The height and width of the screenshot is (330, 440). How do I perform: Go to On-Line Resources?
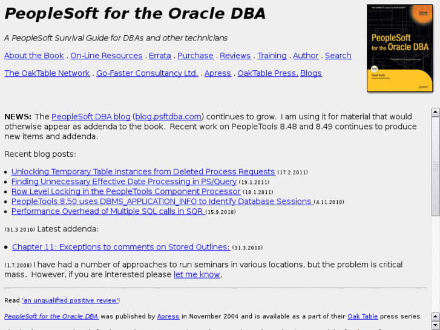(107, 56)
